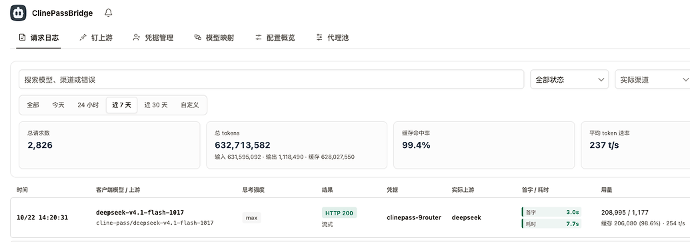Image resolution: width=690 pixels, height=242 pixels.
Task: Click the 思考强度 column header
Action: pos(253,190)
